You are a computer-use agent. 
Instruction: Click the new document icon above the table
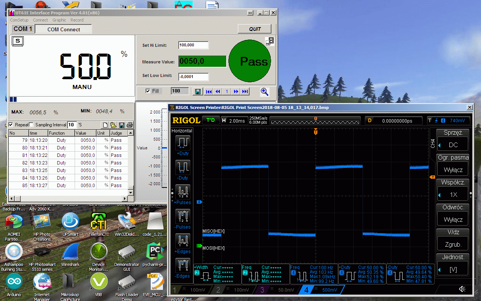pos(106,125)
